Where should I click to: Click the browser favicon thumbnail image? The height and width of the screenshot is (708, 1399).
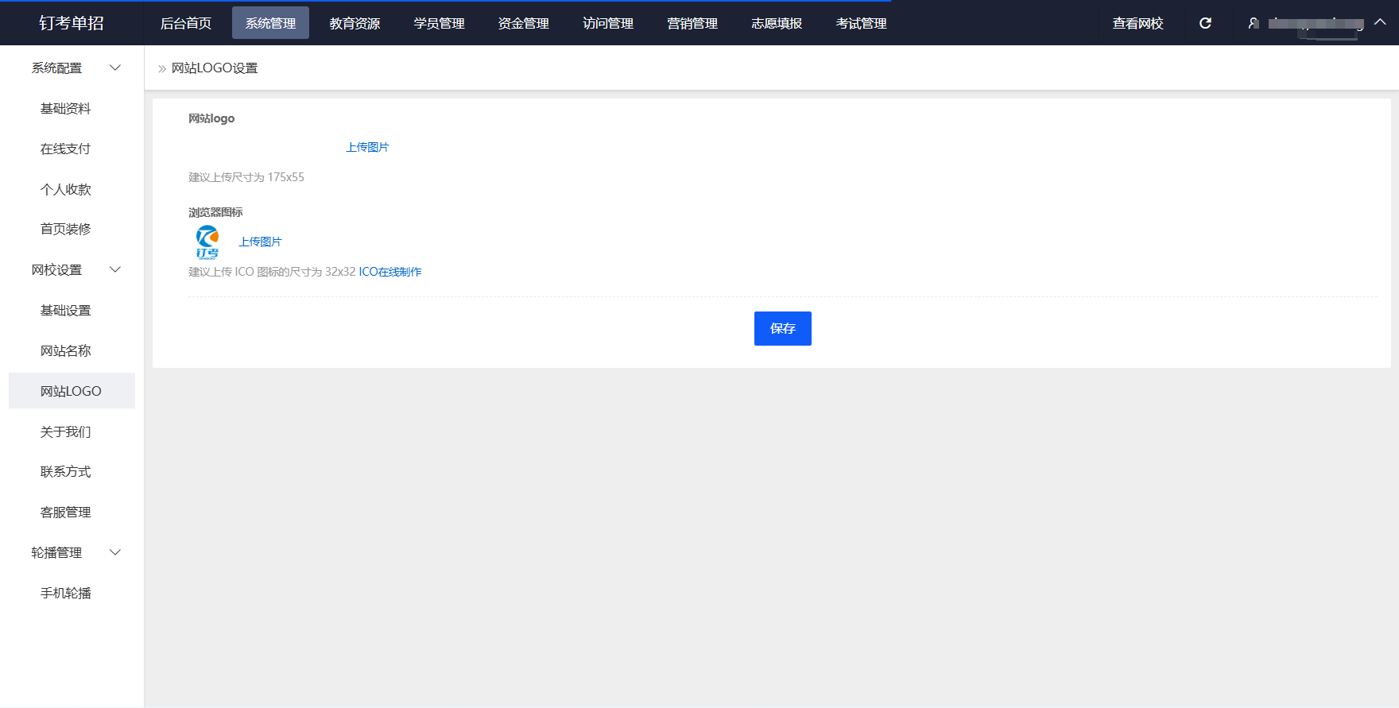207,242
